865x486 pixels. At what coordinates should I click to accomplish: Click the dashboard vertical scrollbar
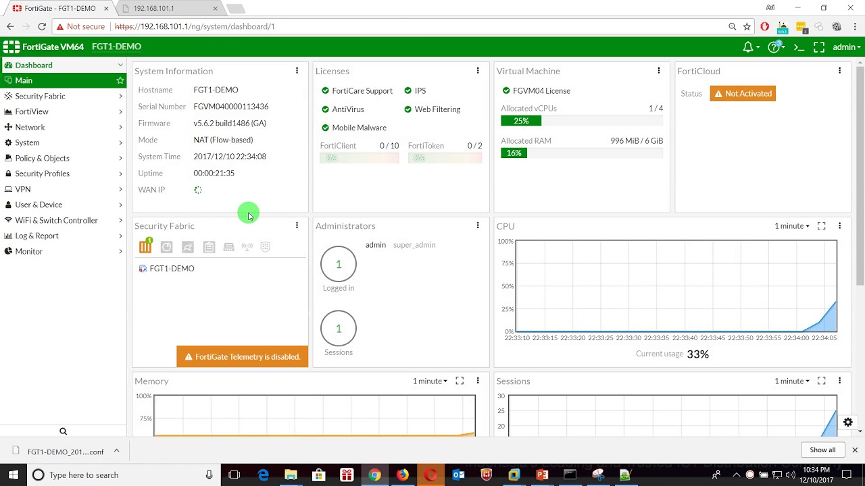tap(860, 175)
